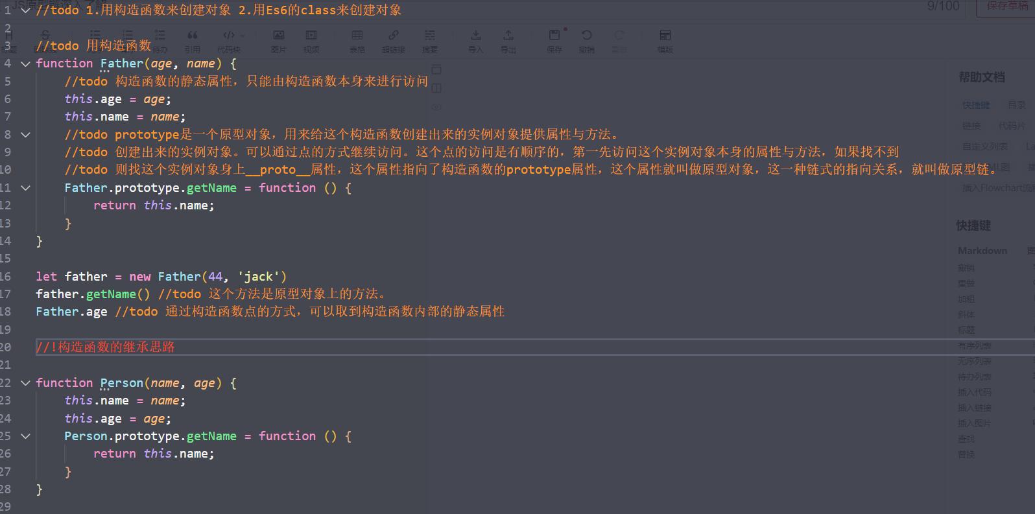Open 代码片 tab in help panel
The image size is (1035, 514).
1012,126
